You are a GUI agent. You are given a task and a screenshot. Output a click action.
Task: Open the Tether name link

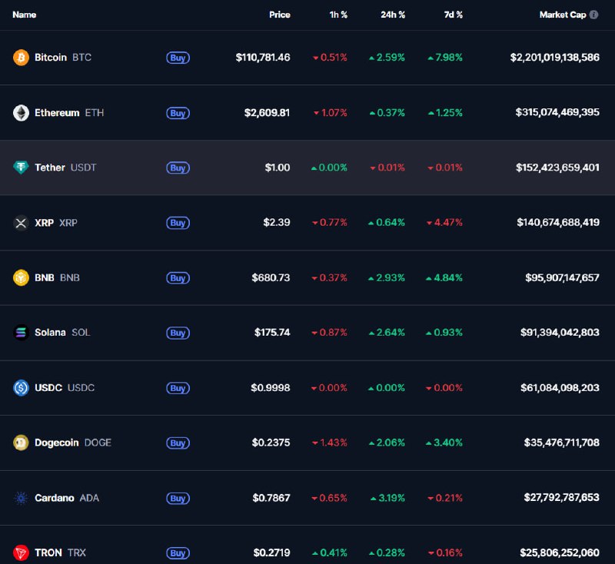[x=50, y=168]
